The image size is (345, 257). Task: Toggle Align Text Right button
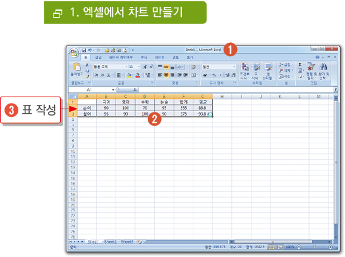tap(172, 75)
